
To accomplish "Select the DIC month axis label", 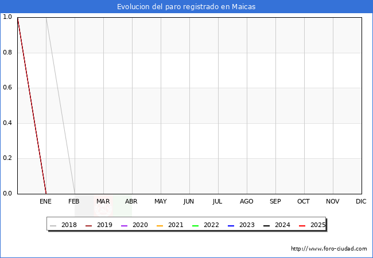I will (361, 202).
